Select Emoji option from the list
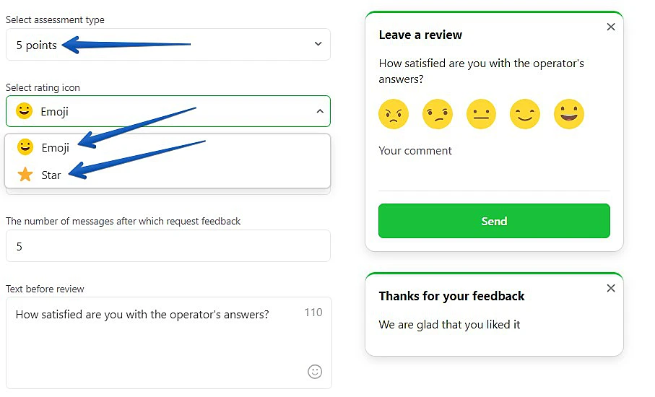Viewport: 655px width, 397px height. 55,147
